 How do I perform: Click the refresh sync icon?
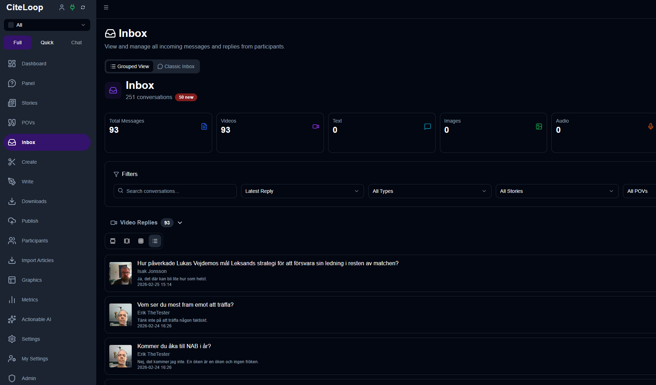(83, 7)
